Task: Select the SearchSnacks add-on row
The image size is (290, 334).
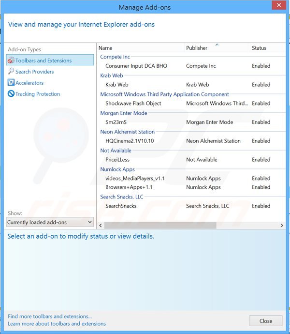Action: pyautogui.click(x=121, y=206)
